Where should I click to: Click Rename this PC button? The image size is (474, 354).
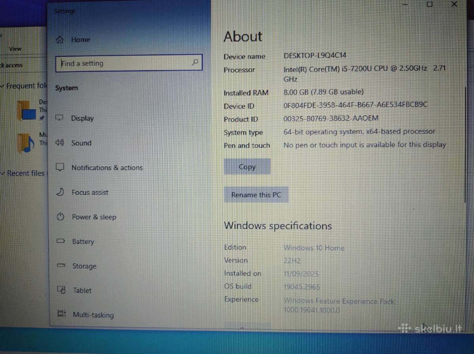tap(256, 195)
